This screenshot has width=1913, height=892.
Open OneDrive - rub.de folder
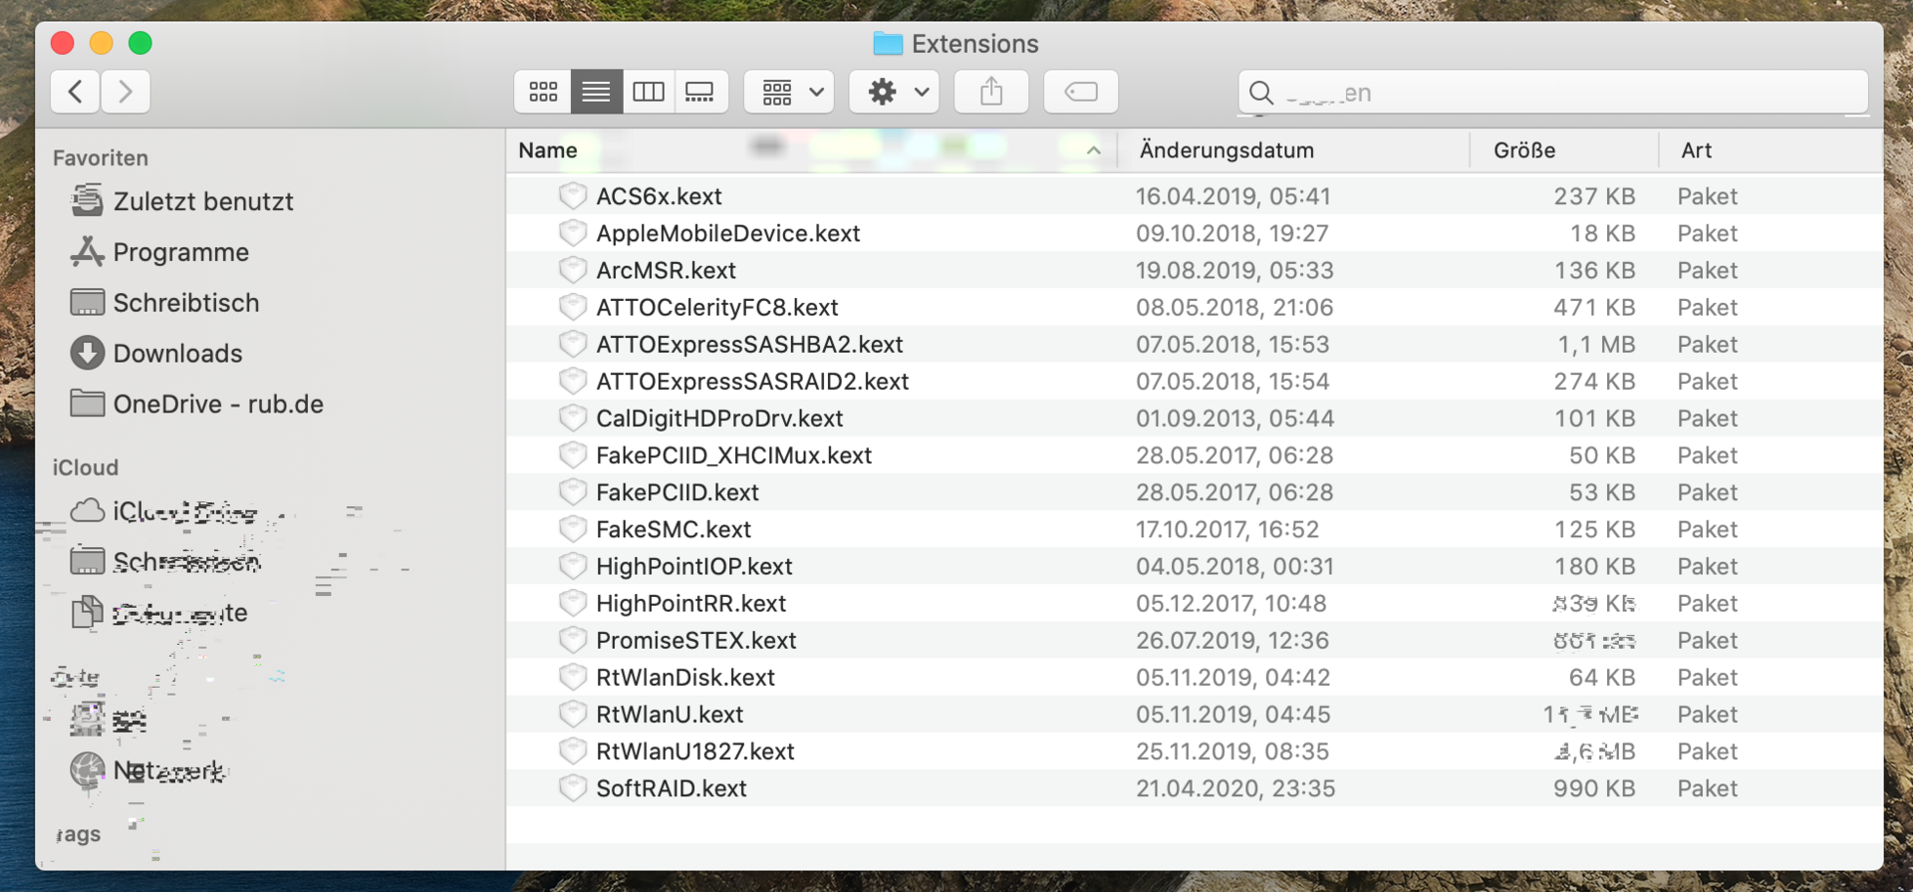(217, 405)
